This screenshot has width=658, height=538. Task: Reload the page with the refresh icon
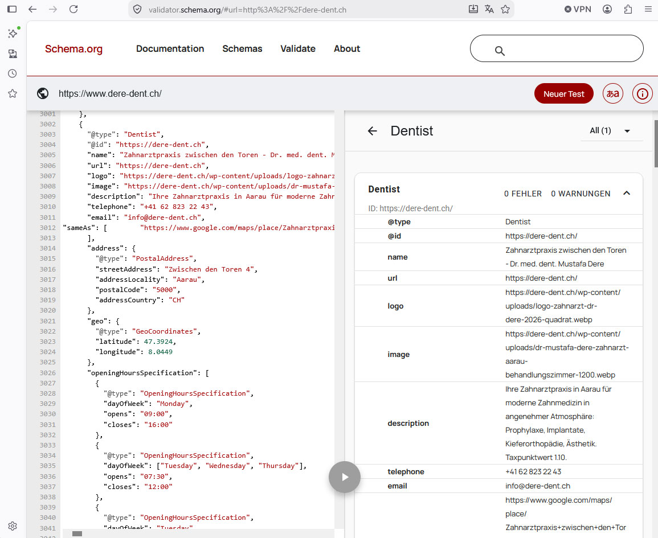[x=73, y=9]
